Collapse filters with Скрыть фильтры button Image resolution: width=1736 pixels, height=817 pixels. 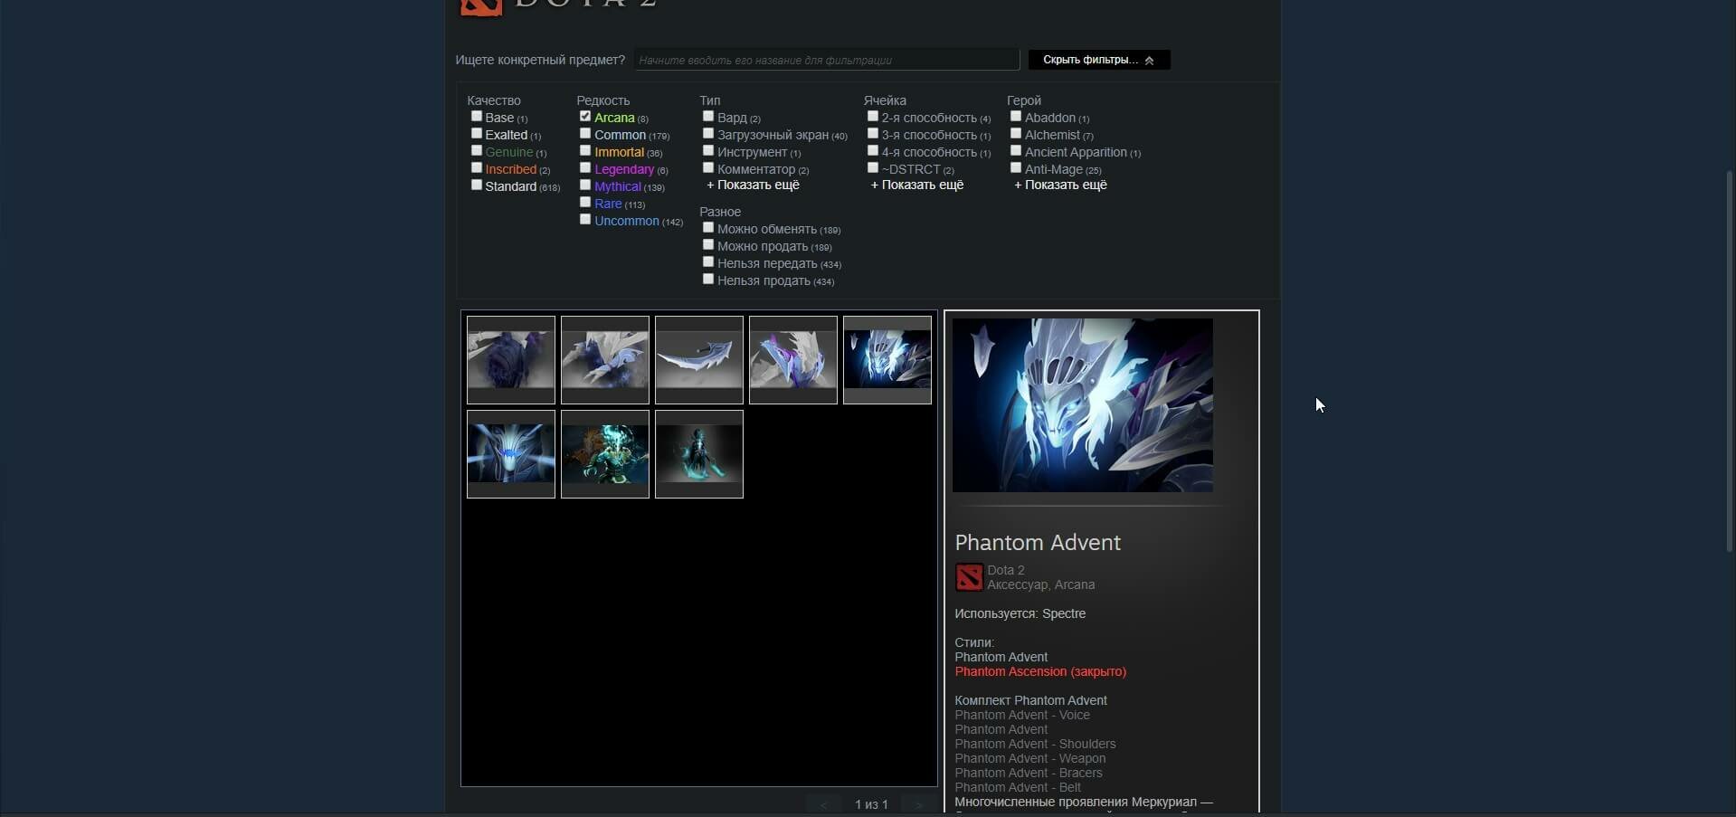coord(1099,60)
